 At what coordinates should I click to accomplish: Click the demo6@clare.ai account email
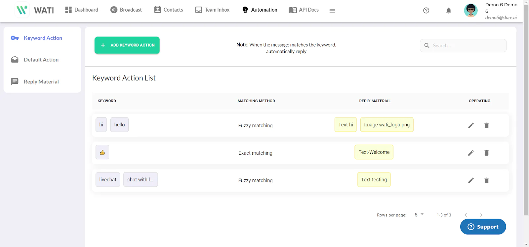(x=501, y=17)
